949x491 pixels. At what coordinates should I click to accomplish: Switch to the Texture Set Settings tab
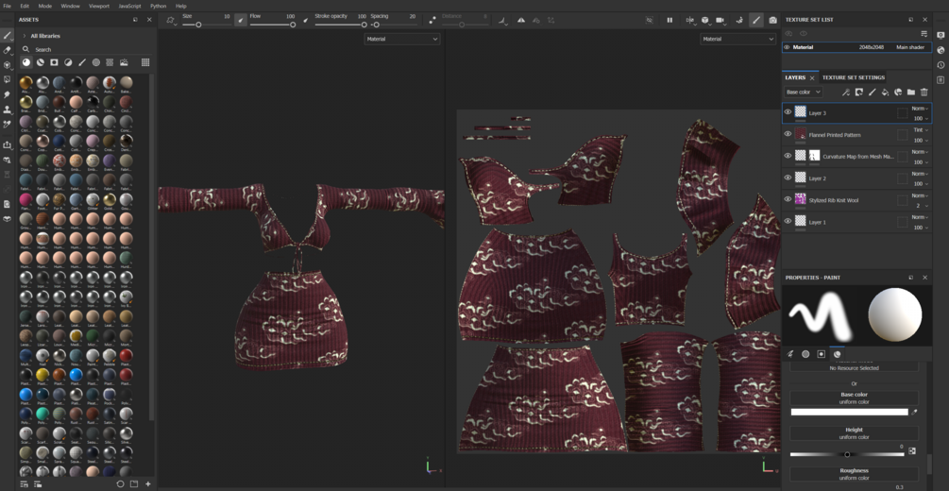(854, 77)
